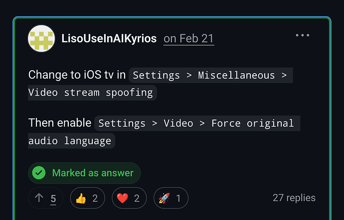Click the upvote arrow icon
This screenshot has height=220, width=344.
[39, 198]
